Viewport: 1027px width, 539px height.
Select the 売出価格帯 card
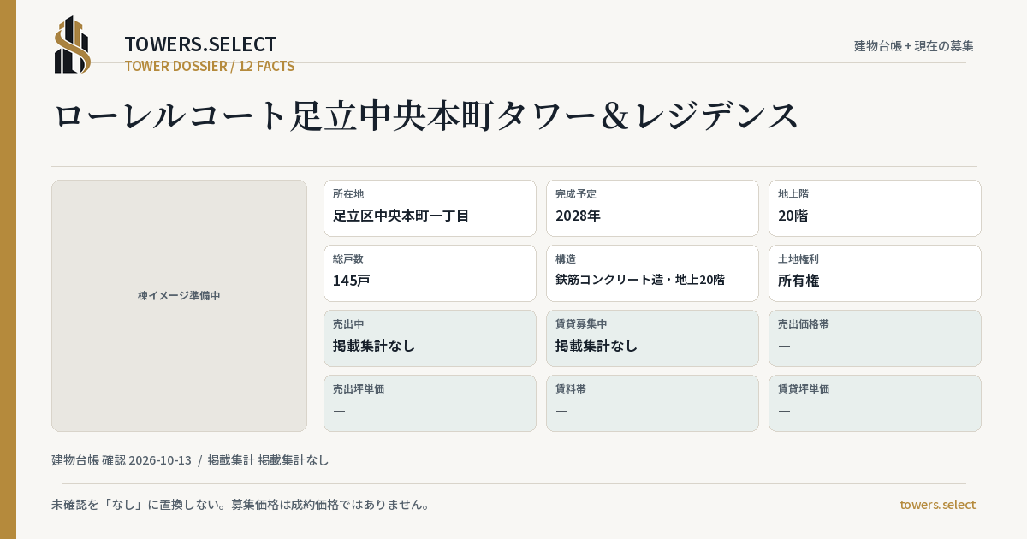pyautogui.click(x=875, y=338)
